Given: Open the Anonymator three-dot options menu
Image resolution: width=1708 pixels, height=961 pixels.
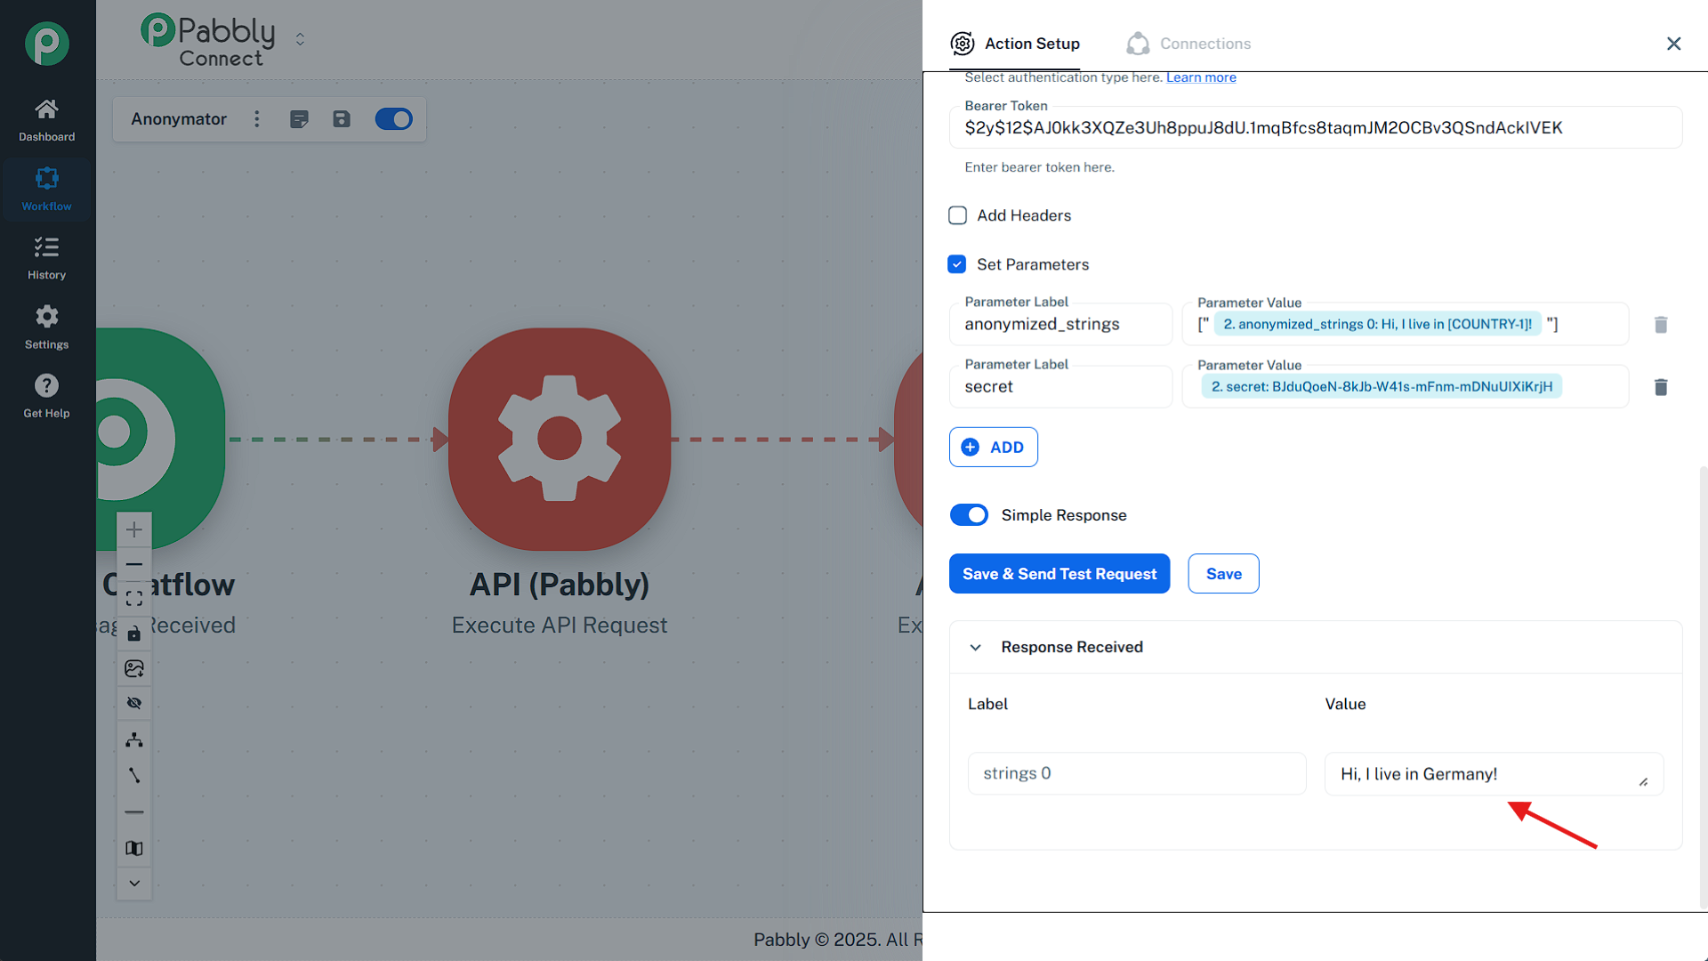Looking at the screenshot, I should (257, 119).
